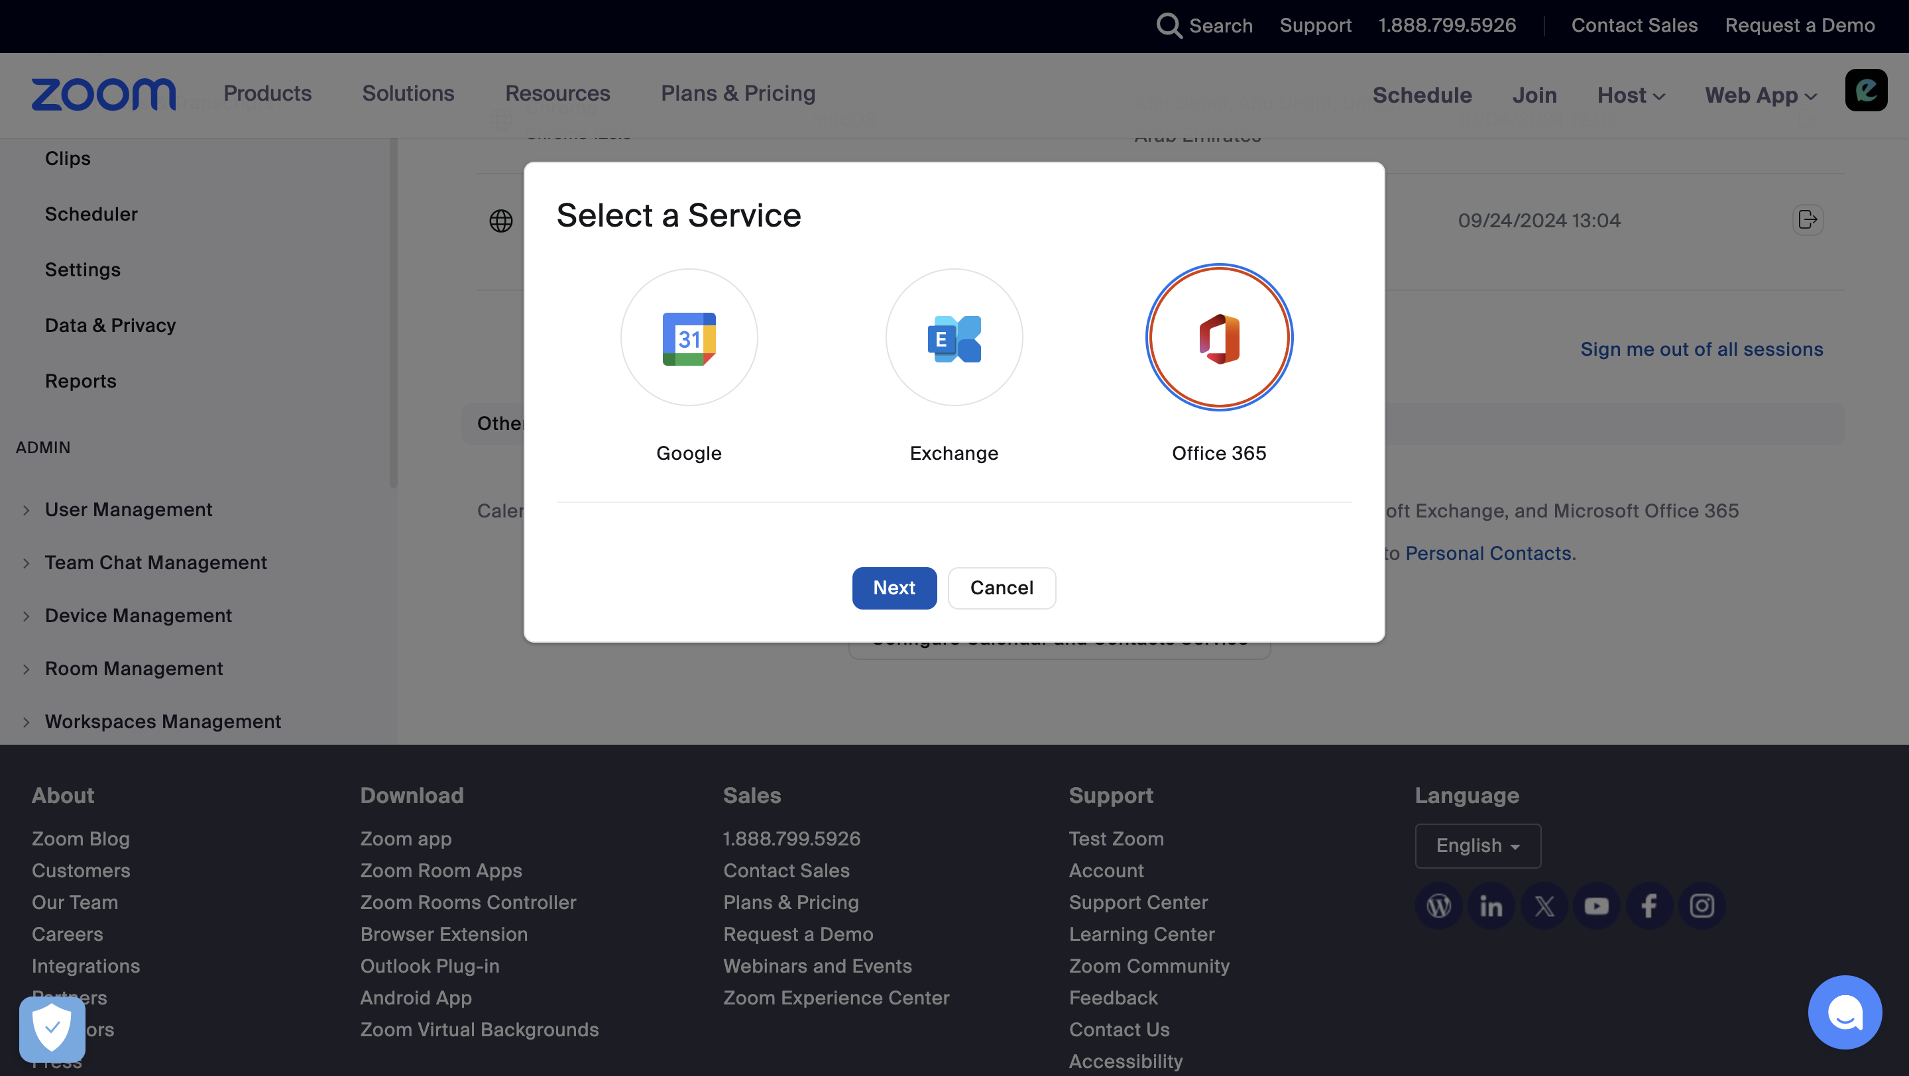Image resolution: width=1909 pixels, height=1076 pixels.
Task: Open Learning Center footer link
Action: (x=1141, y=934)
